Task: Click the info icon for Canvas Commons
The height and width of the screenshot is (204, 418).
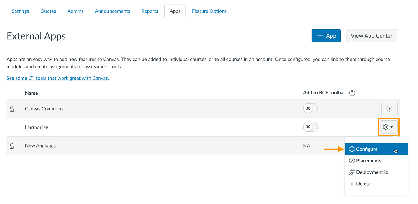Action: (389, 109)
